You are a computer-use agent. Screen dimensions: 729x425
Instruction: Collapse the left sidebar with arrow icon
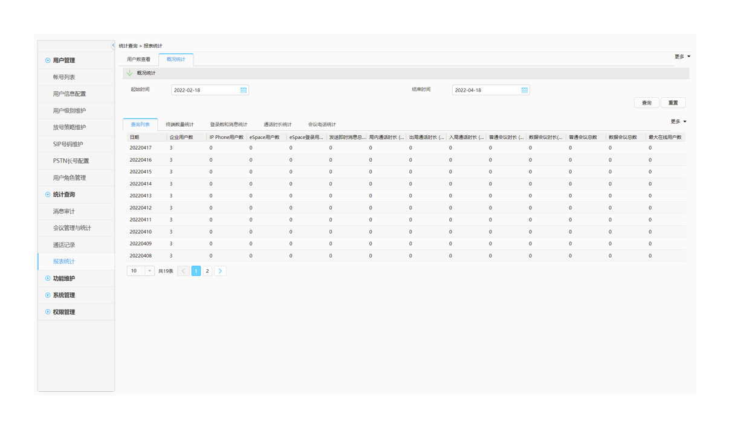[x=113, y=45]
